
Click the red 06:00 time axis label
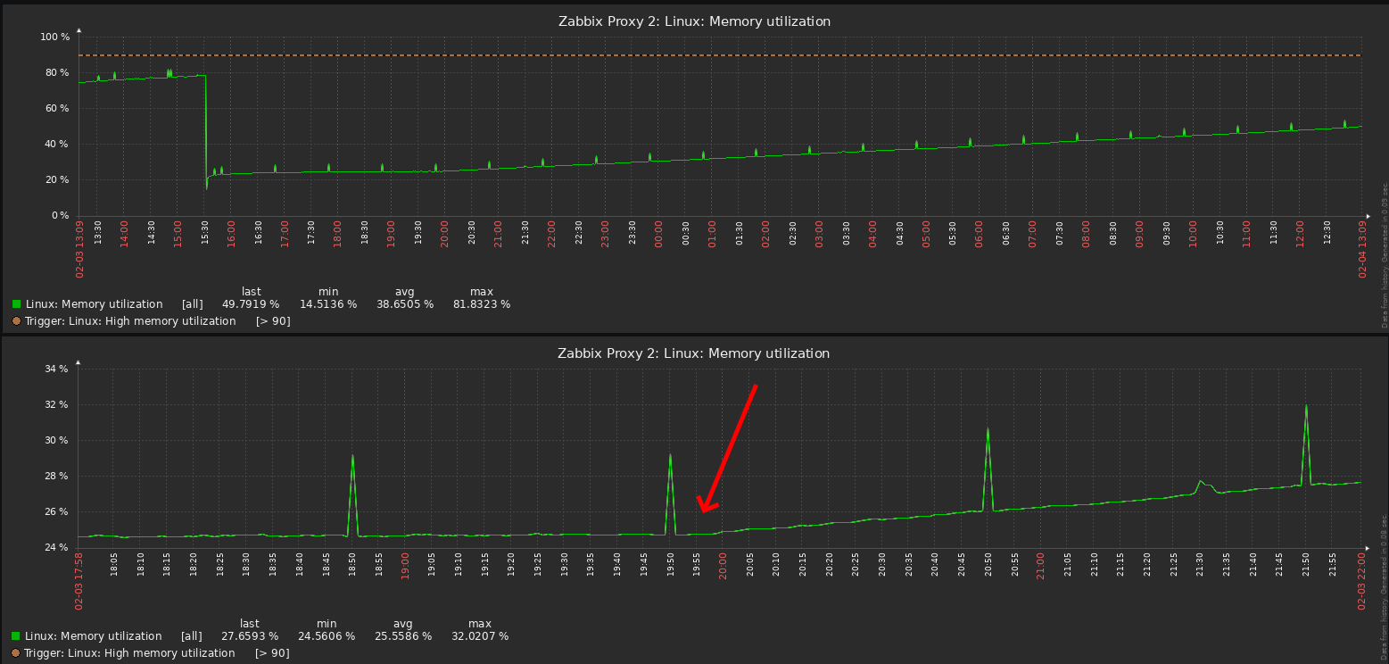point(979,234)
